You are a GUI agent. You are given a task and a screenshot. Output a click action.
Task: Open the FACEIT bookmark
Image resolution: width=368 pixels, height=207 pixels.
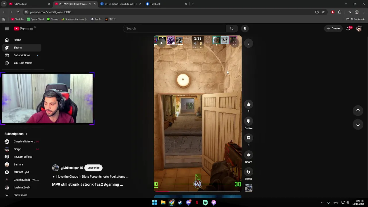point(110,19)
